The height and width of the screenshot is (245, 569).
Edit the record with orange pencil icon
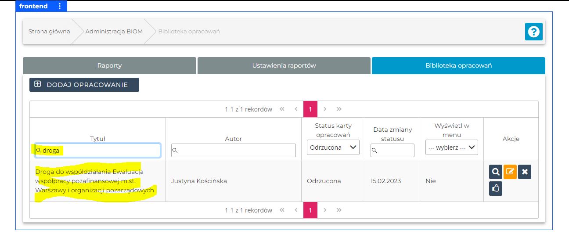click(510, 172)
